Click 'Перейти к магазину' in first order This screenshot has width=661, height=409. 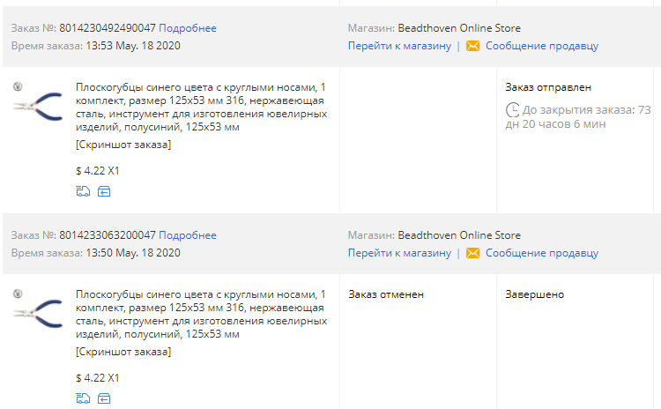pyautogui.click(x=399, y=46)
